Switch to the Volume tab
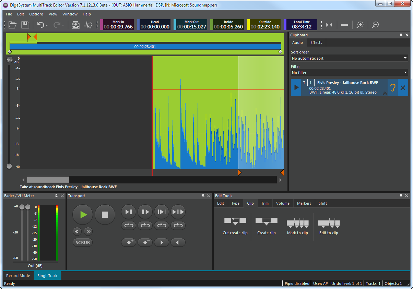The image size is (413, 289). click(283, 203)
